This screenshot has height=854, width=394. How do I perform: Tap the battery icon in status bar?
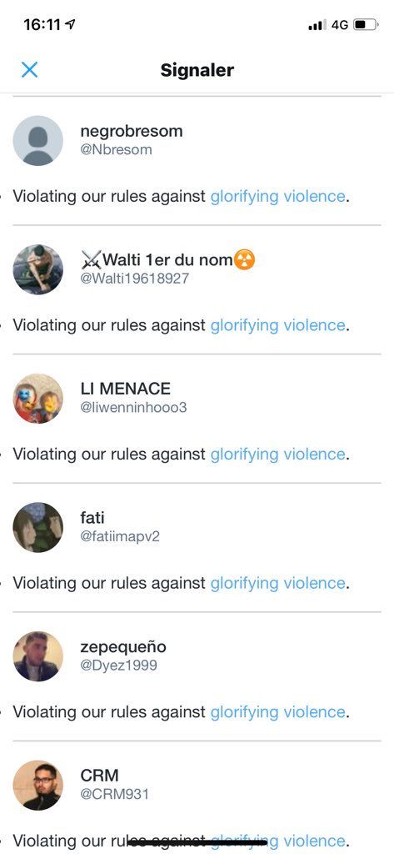coord(365,24)
